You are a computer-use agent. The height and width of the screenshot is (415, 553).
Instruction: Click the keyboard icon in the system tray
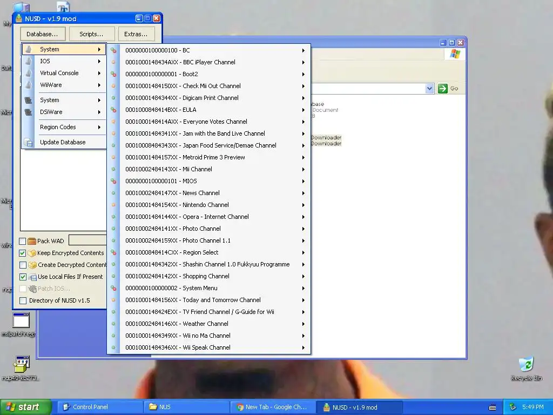pyautogui.click(x=493, y=407)
